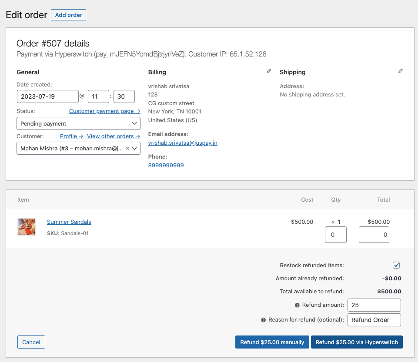
Task: Click the Refund amount input field
Action: pyautogui.click(x=374, y=305)
